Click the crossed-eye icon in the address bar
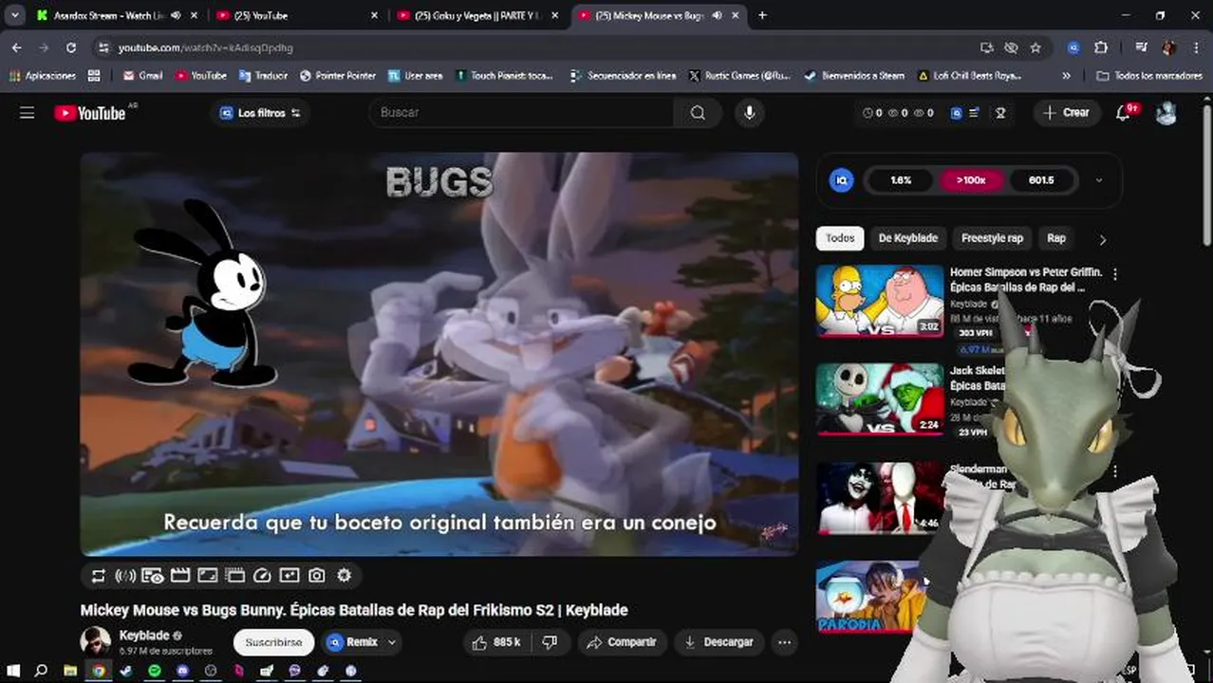Viewport: 1213px width, 683px height. click(1011, 47)
